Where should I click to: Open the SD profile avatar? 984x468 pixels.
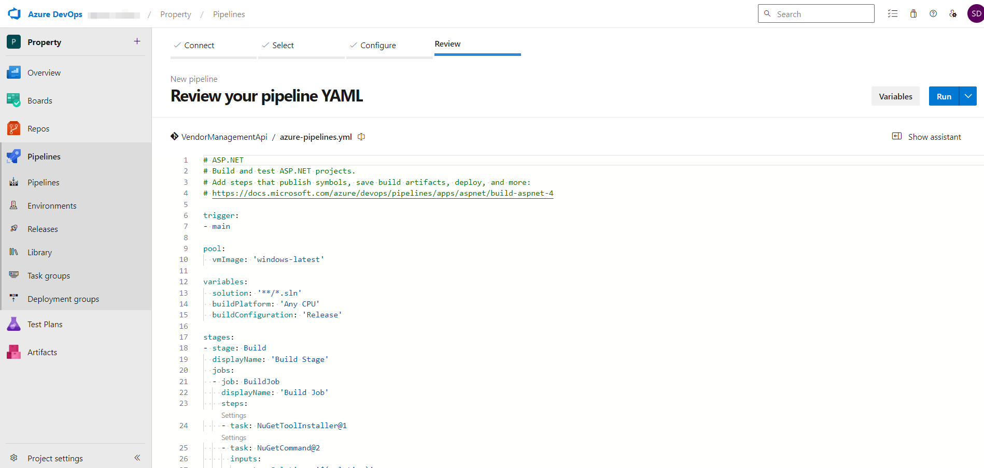pos(976,14)
